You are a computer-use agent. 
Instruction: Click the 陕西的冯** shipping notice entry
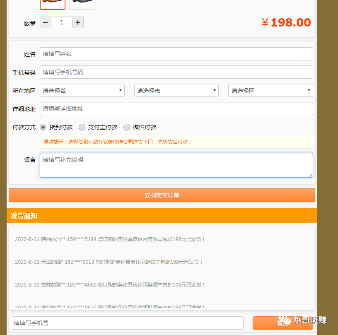[x=110, y=239]
